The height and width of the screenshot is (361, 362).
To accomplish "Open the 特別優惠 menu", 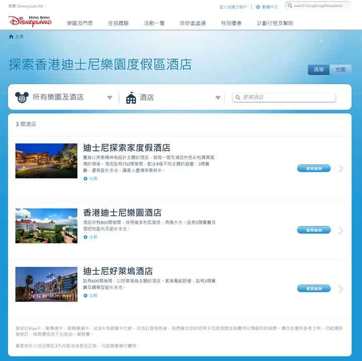I will pos(231,23).
